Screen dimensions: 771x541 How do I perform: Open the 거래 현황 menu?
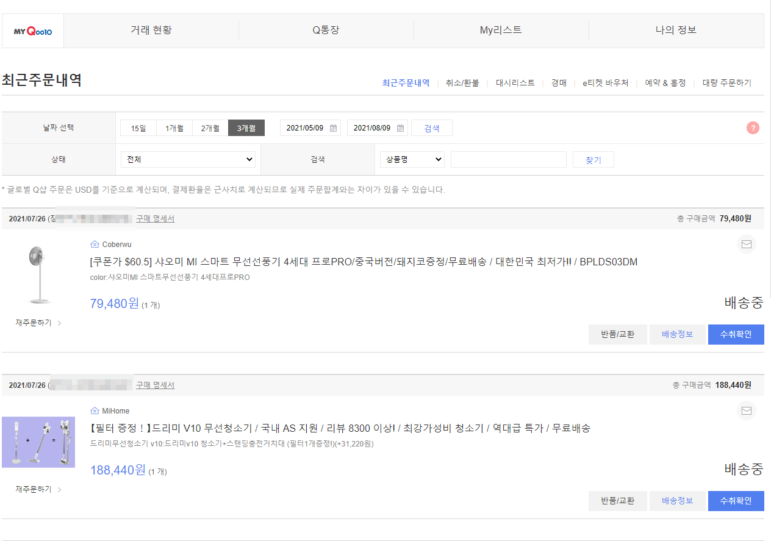(x=151, y=30)
